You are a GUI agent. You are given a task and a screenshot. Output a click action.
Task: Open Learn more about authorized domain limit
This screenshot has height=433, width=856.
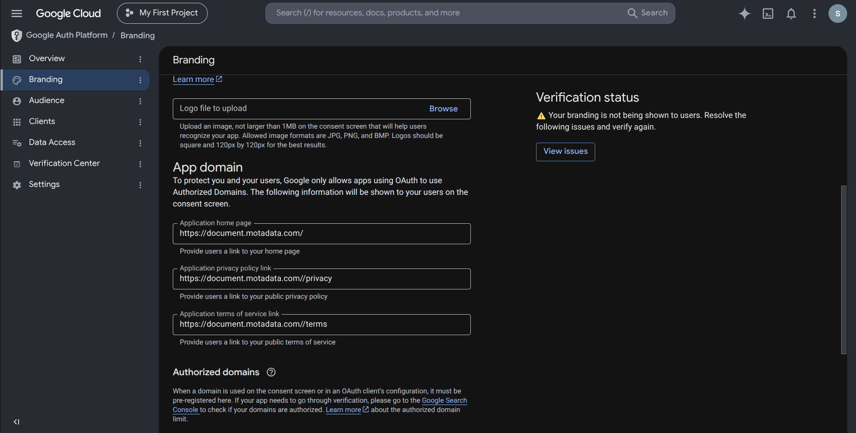pyautogui.click(x=347, y=410)
